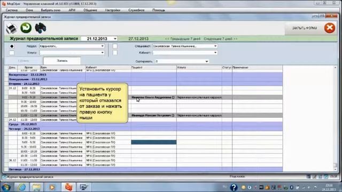342x192 pixels.
Task: Open the Окна menu
Action: pyautogui.click(x=29, y=10)
